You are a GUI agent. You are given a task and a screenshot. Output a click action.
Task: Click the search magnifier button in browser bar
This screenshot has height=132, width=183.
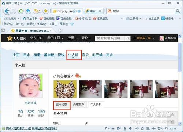pyautogui.click(x=178, y=11)
